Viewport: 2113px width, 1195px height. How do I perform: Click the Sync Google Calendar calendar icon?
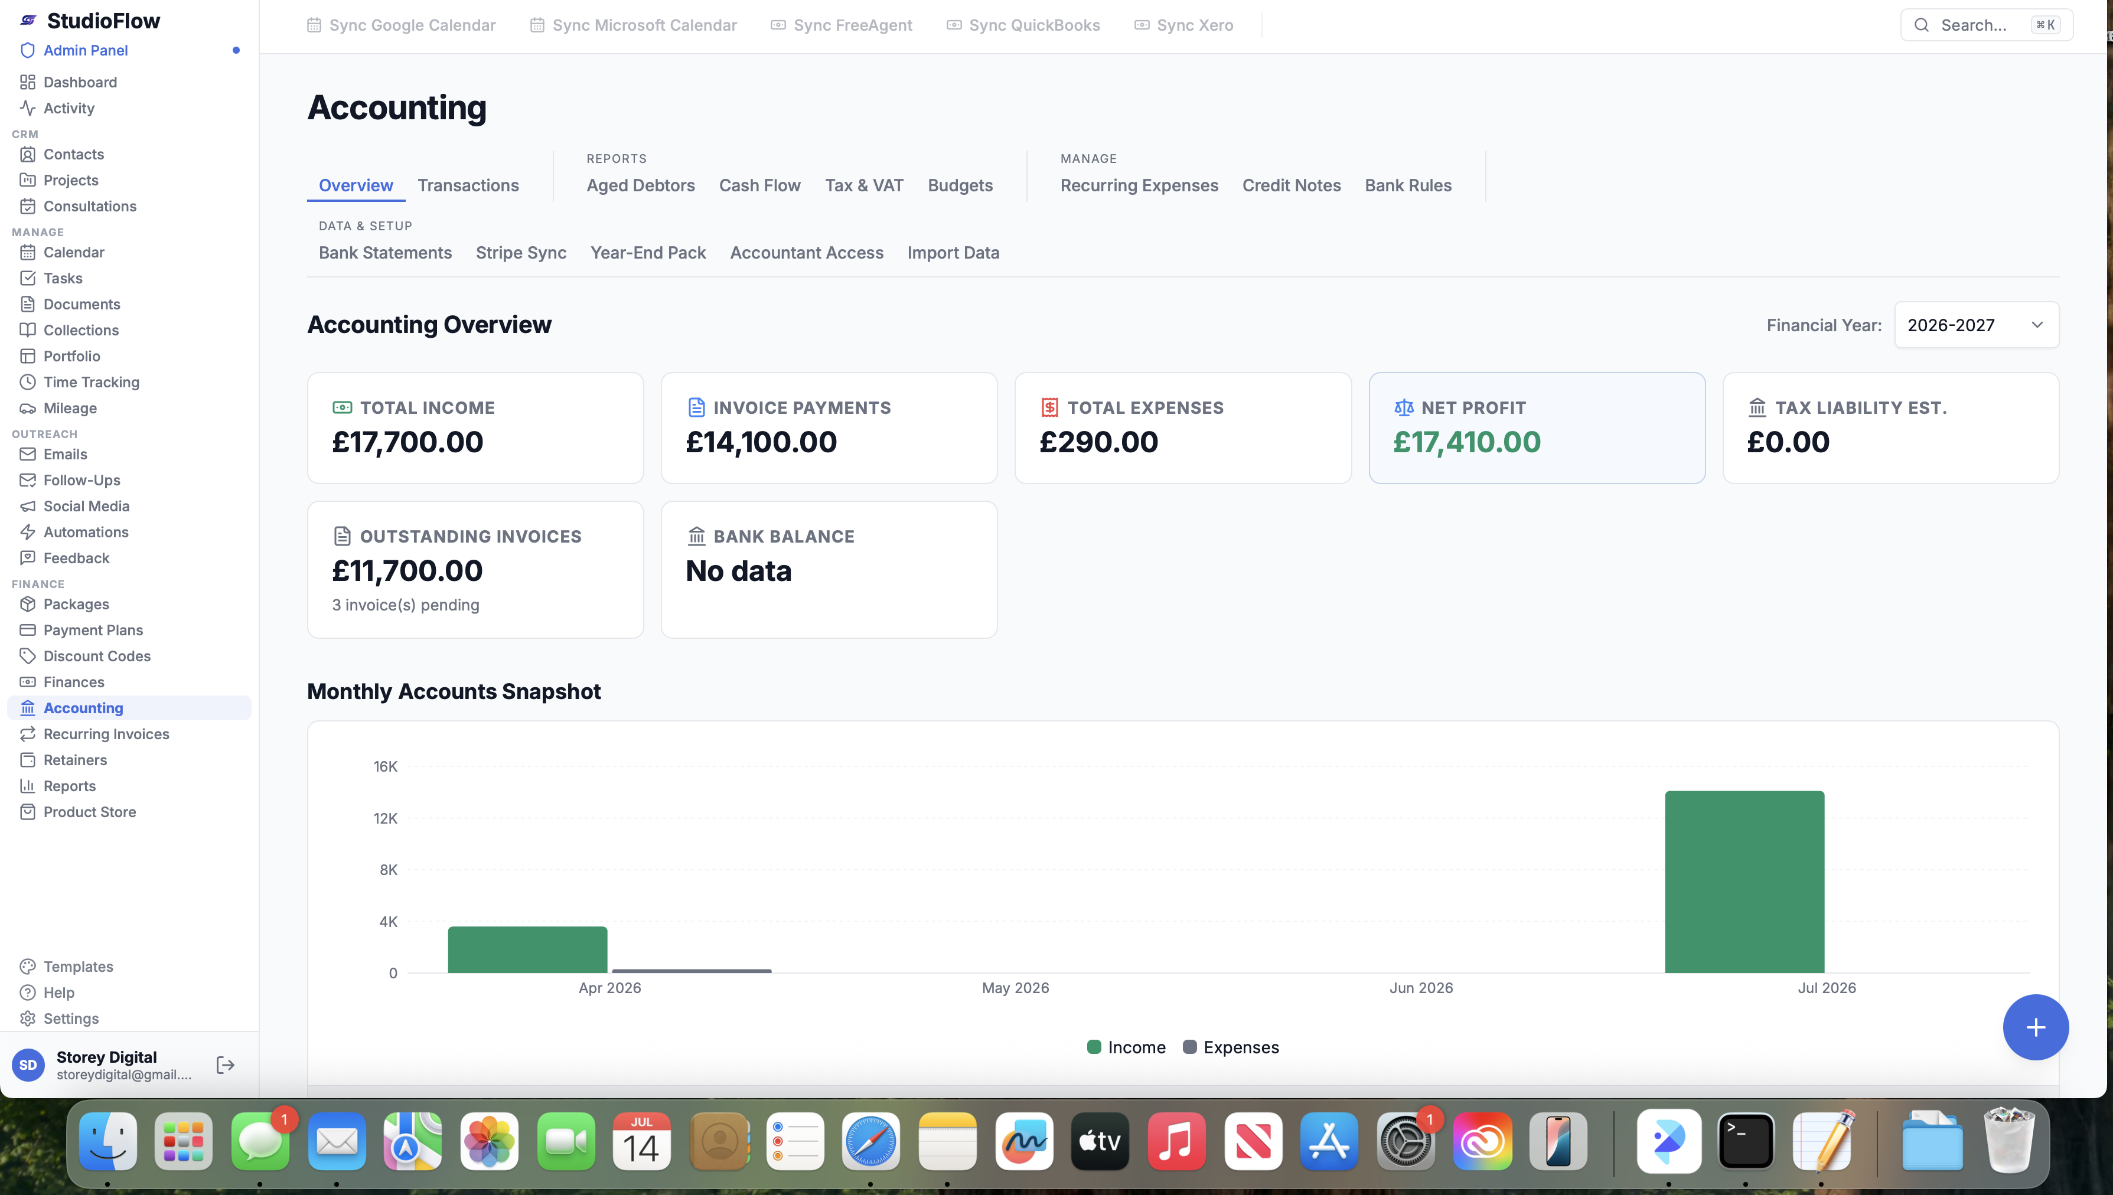[314, 25]
